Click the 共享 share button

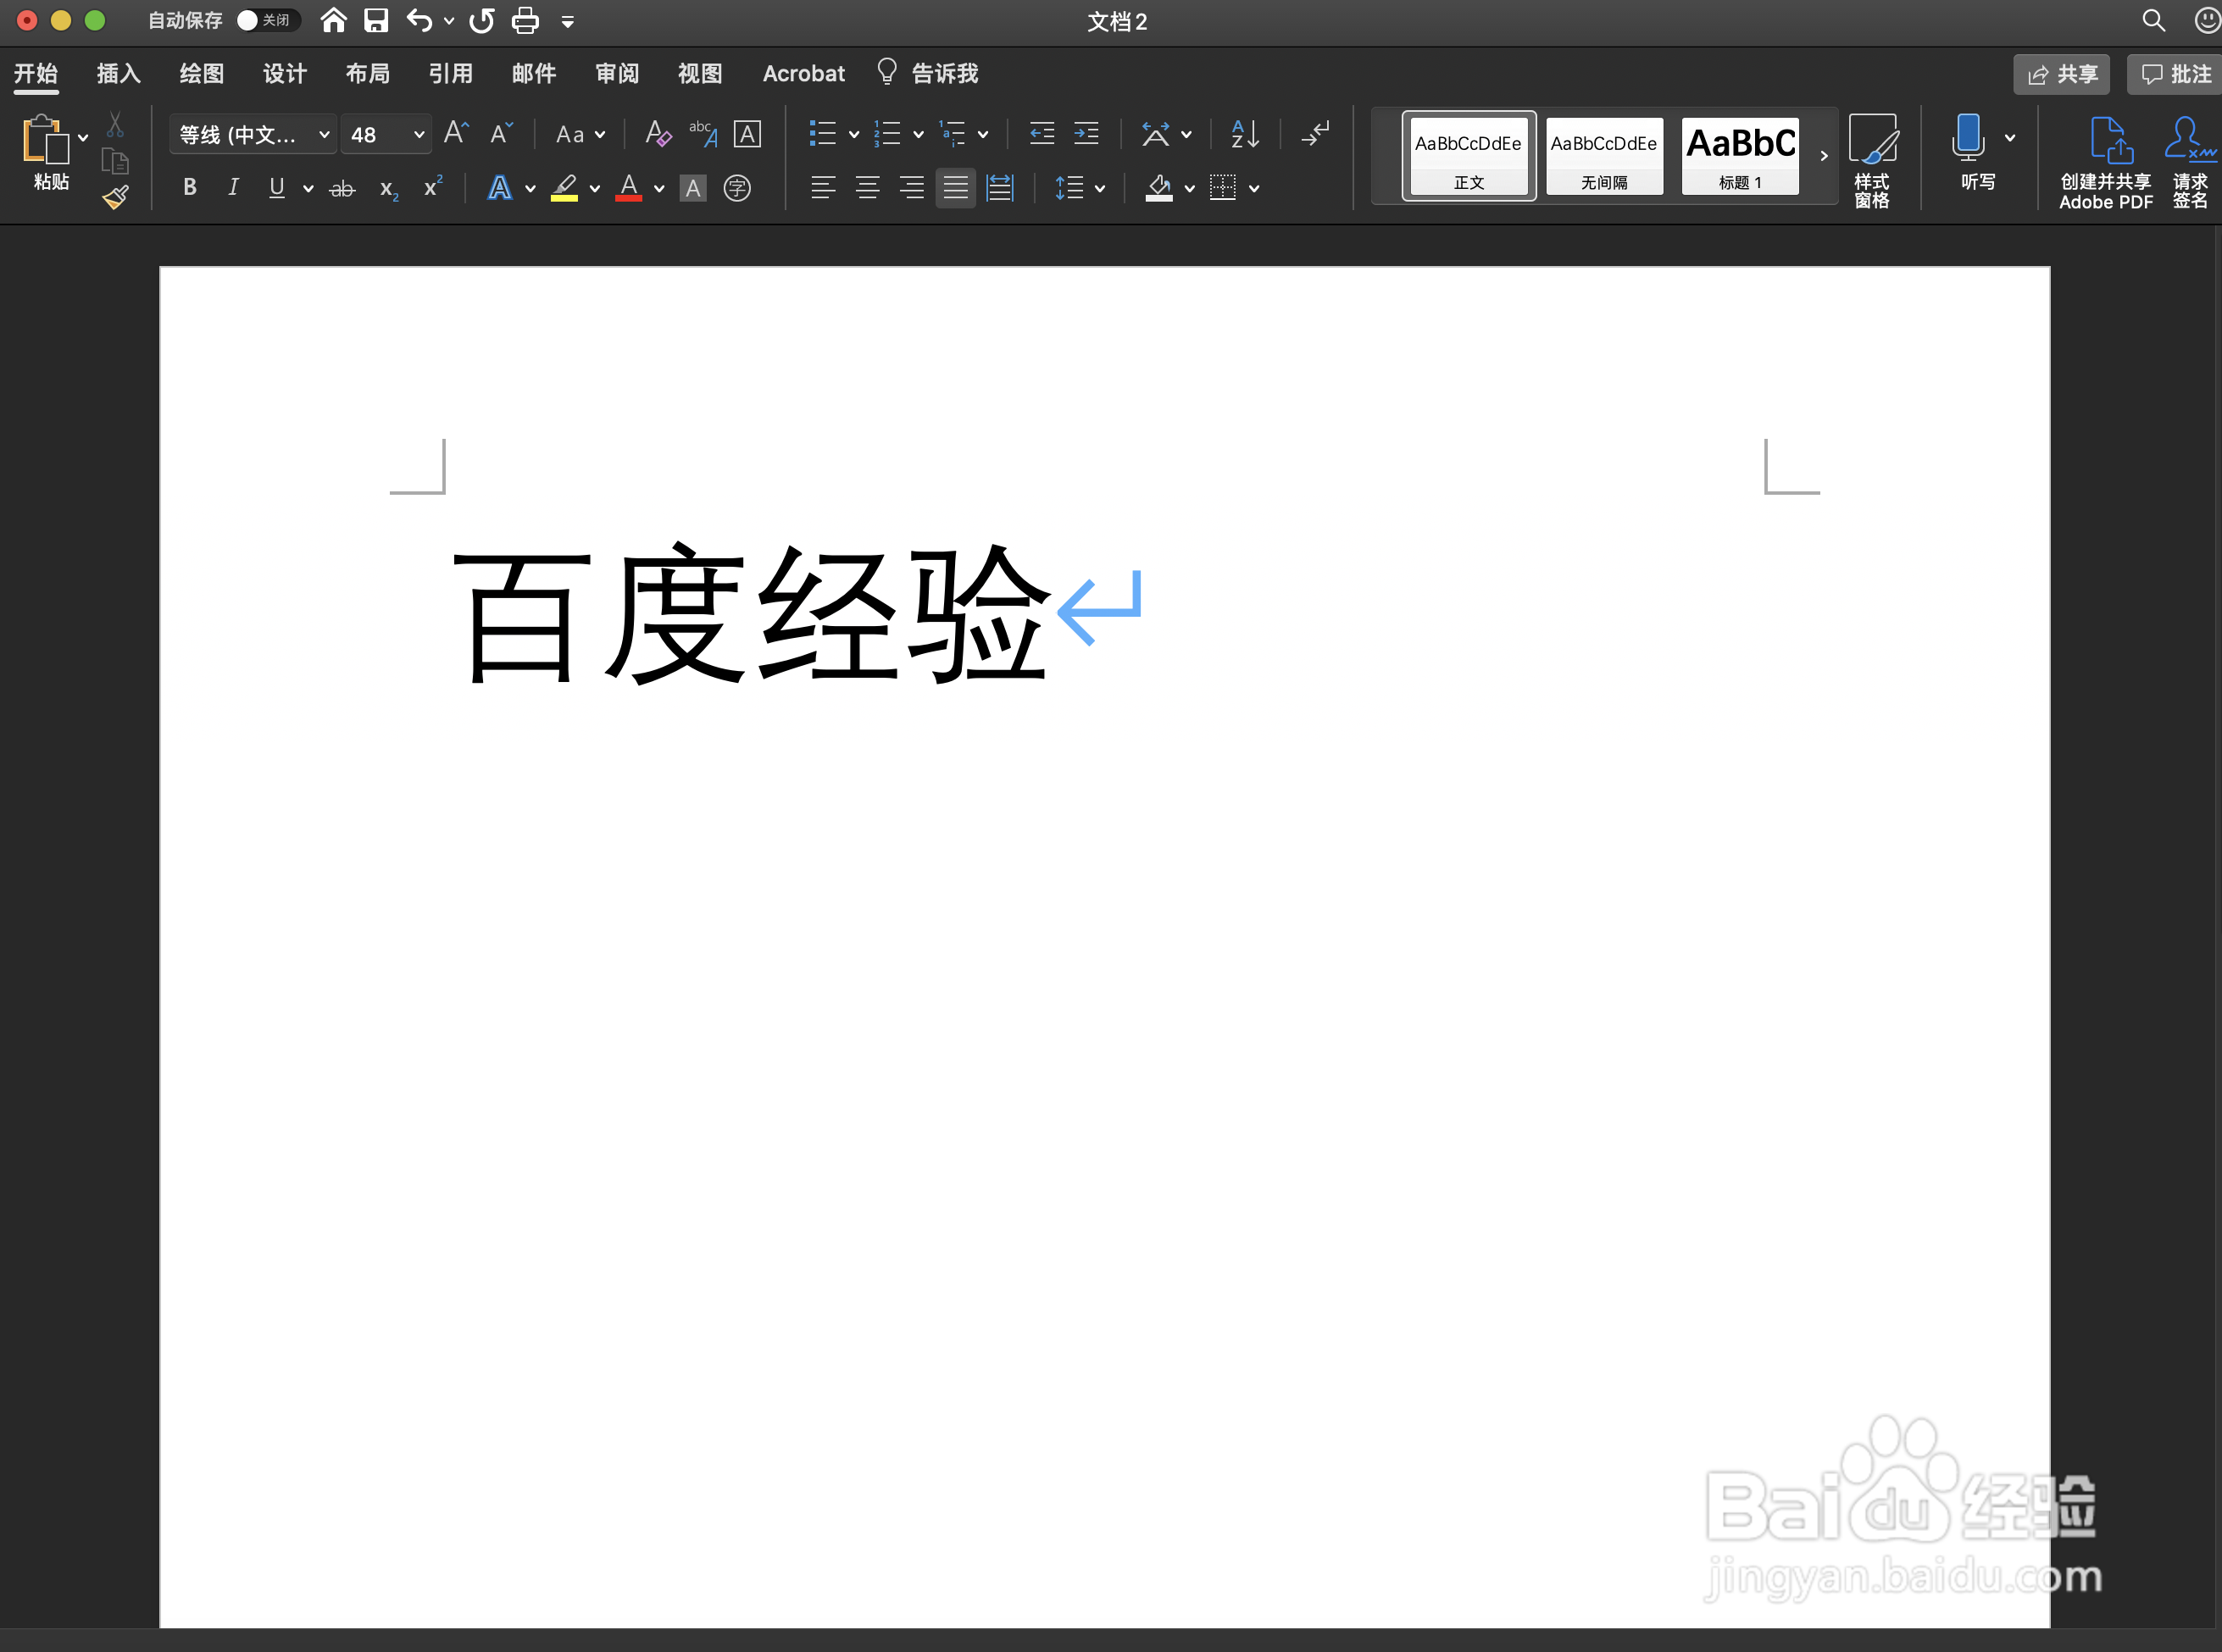click(2061, 74)
